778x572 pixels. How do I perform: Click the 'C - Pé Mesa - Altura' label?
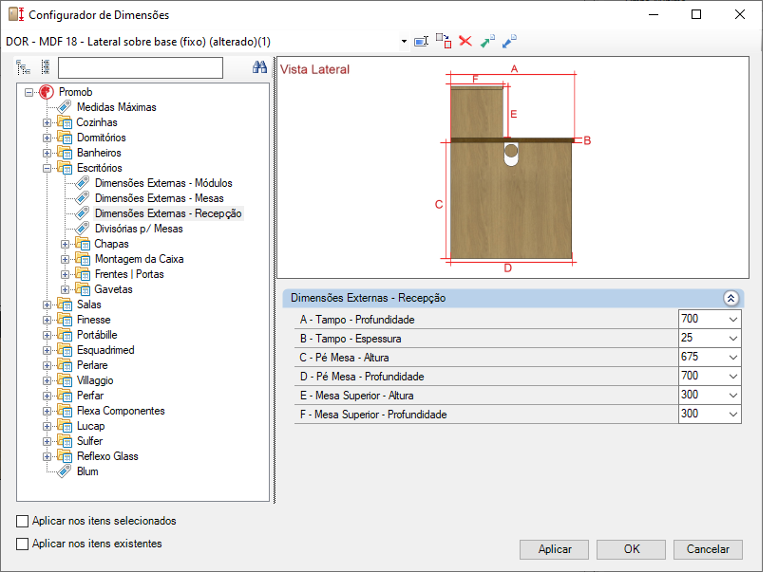point(344,358)
